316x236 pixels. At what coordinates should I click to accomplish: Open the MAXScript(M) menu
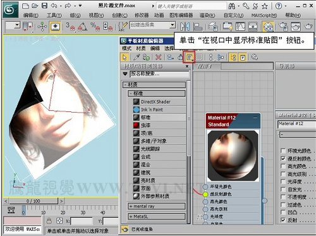tap(264, 15)
